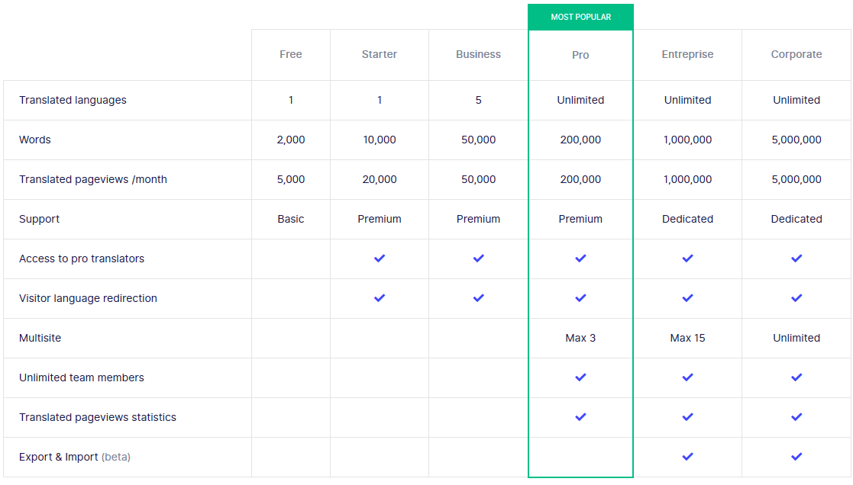Click the Entreprise checkmark for Translated pageviews statistics
This screenshot has height=485, width=853.
[687, 417]
